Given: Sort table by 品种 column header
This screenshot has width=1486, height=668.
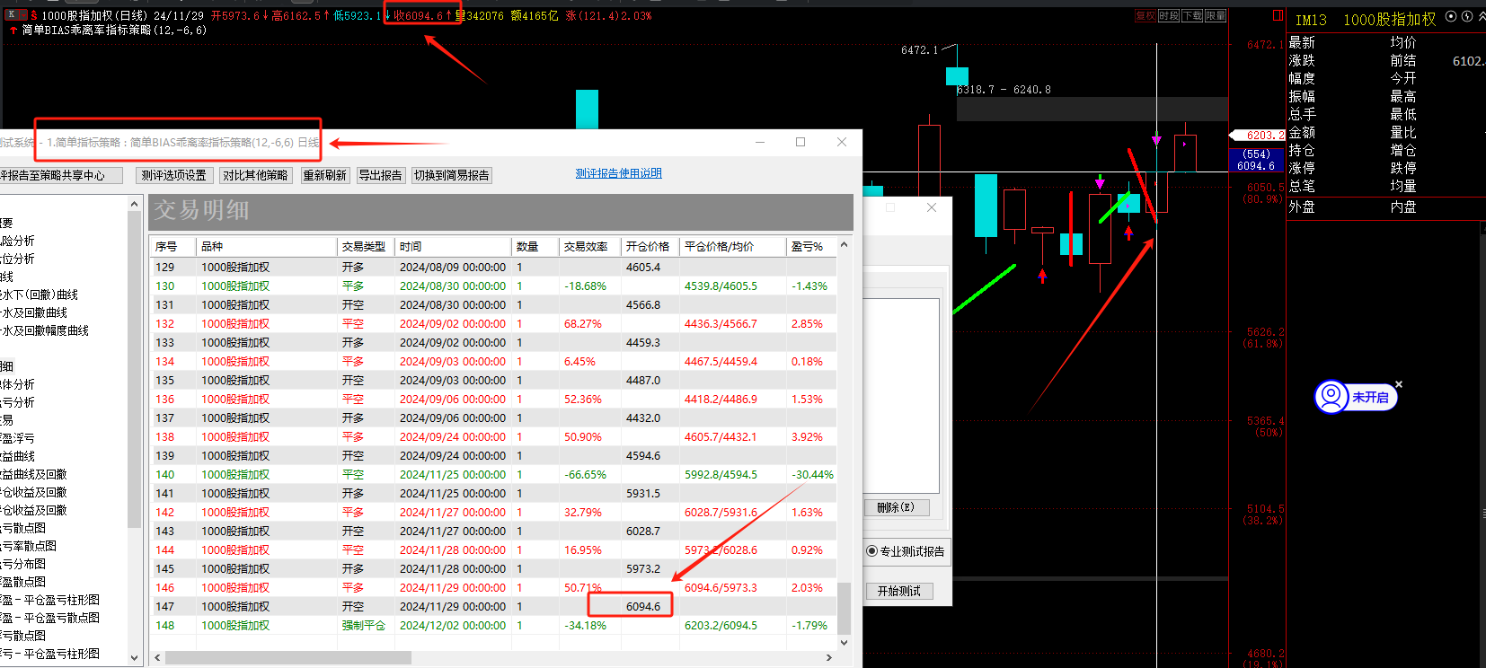Looking at the screenshot, I should (x=267, y=246).
